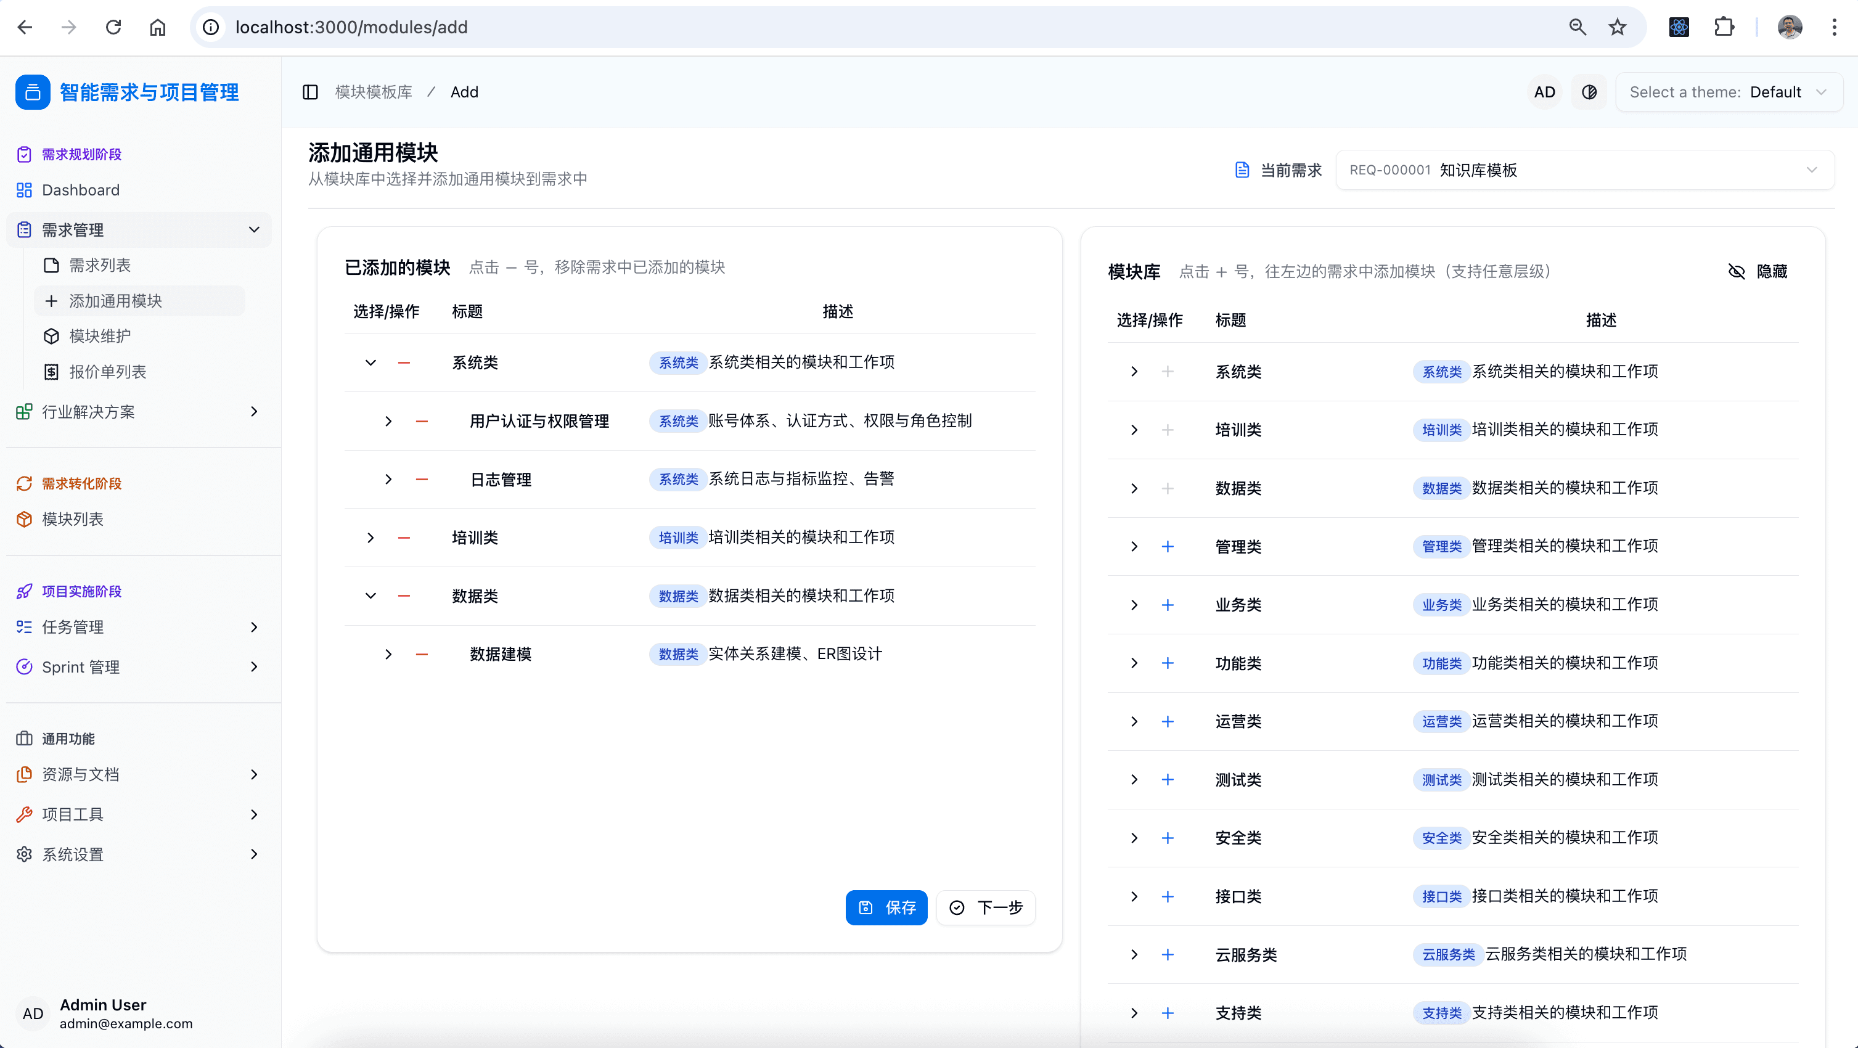
Task: Select 模块列表 under 需求转化阶段
Action: [x=73, y=518]
